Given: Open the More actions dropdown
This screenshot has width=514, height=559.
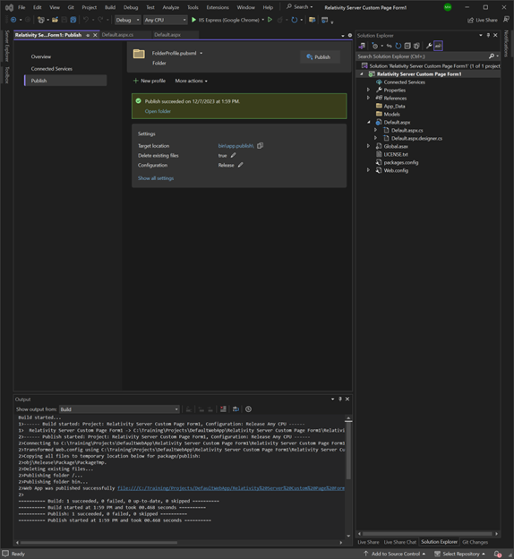Looking at the screenshot, I should pyautogui.click(x=191, y=81).
